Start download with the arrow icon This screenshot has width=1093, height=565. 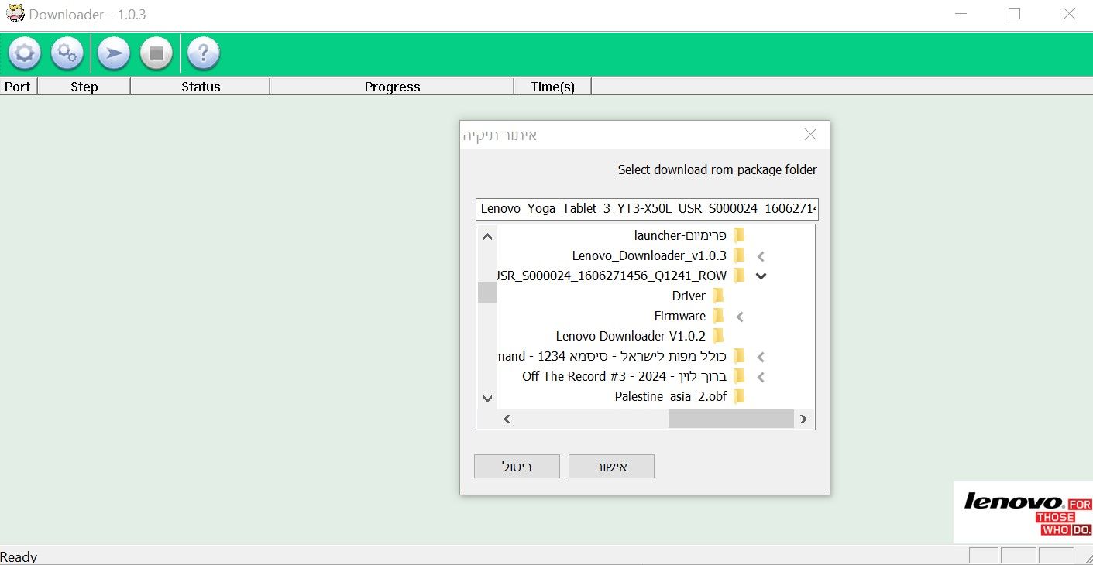pos(114,53)
